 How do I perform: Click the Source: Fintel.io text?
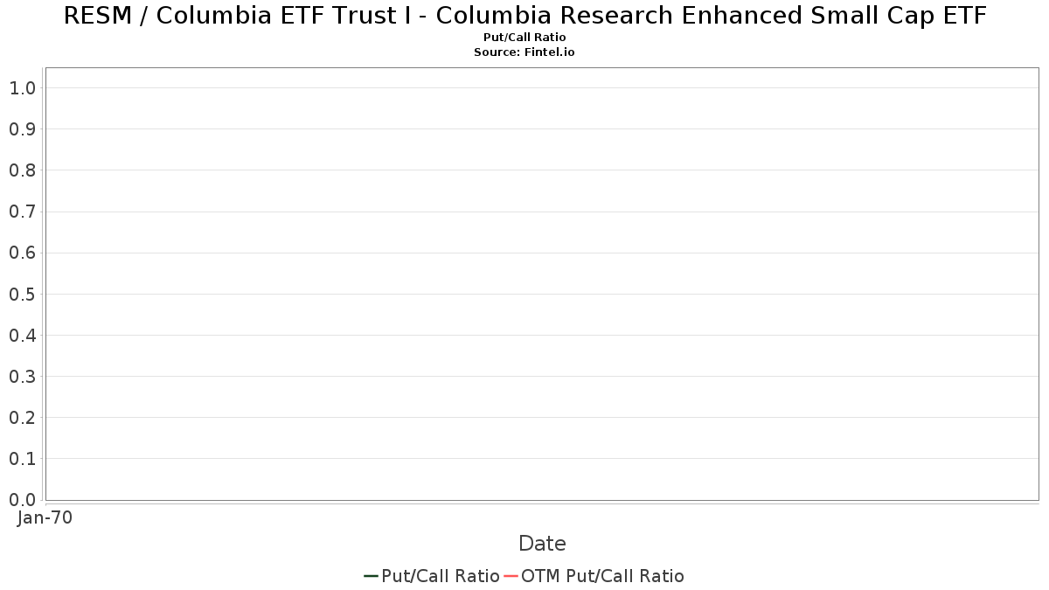(524, 52)
